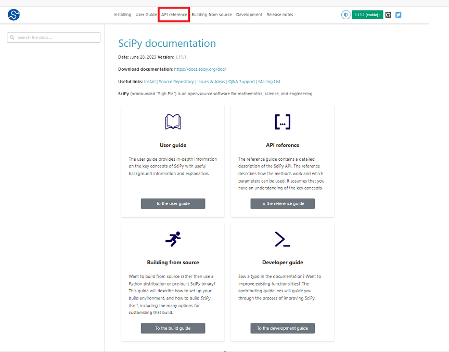Click the terminal prompt Developer guide icon
This screenshot has width=449, height=352.
click(x=283, y=239)
